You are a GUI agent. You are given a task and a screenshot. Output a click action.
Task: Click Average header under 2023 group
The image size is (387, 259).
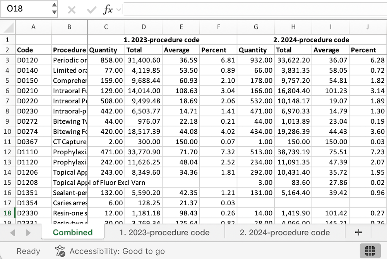181,50
